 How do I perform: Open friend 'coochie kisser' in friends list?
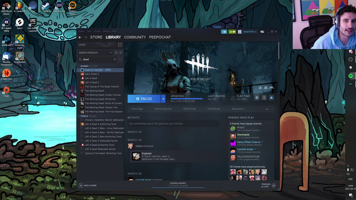point(245,149)
